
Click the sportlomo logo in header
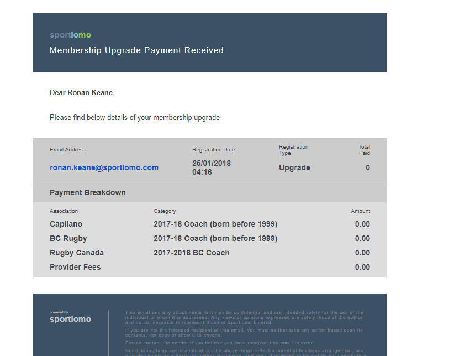pyautogui.click(x=70, y=35)
